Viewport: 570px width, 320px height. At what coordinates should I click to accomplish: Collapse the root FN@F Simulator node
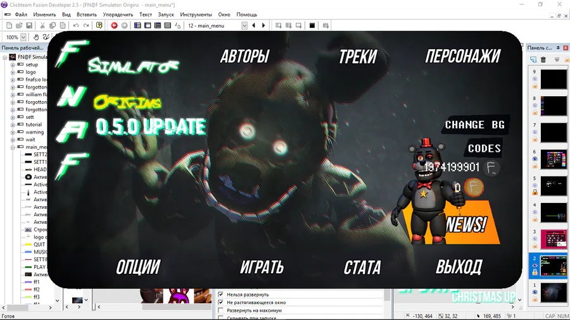pos(5,57)
